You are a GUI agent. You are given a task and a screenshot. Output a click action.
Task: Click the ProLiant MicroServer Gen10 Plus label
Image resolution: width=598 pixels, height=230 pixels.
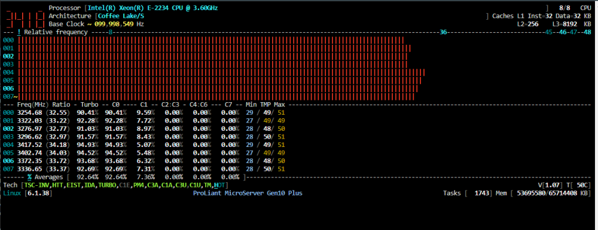[x=248, y=193]
